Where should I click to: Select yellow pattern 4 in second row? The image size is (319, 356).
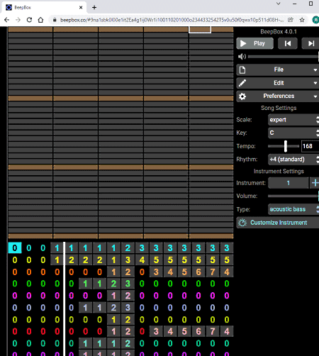pyautogui.click(x=142, y=260)
